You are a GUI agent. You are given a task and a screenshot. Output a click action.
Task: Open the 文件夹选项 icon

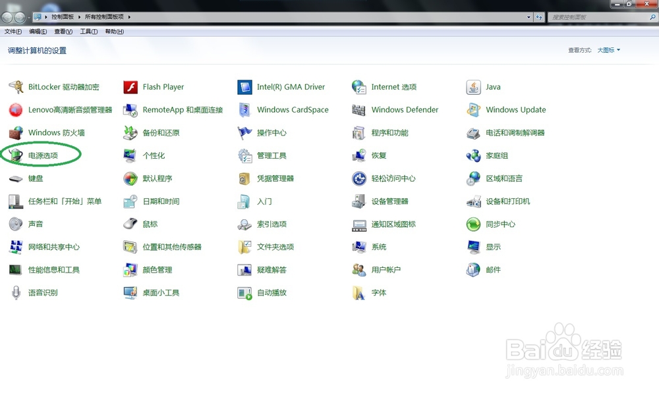(x=244, y=247)
